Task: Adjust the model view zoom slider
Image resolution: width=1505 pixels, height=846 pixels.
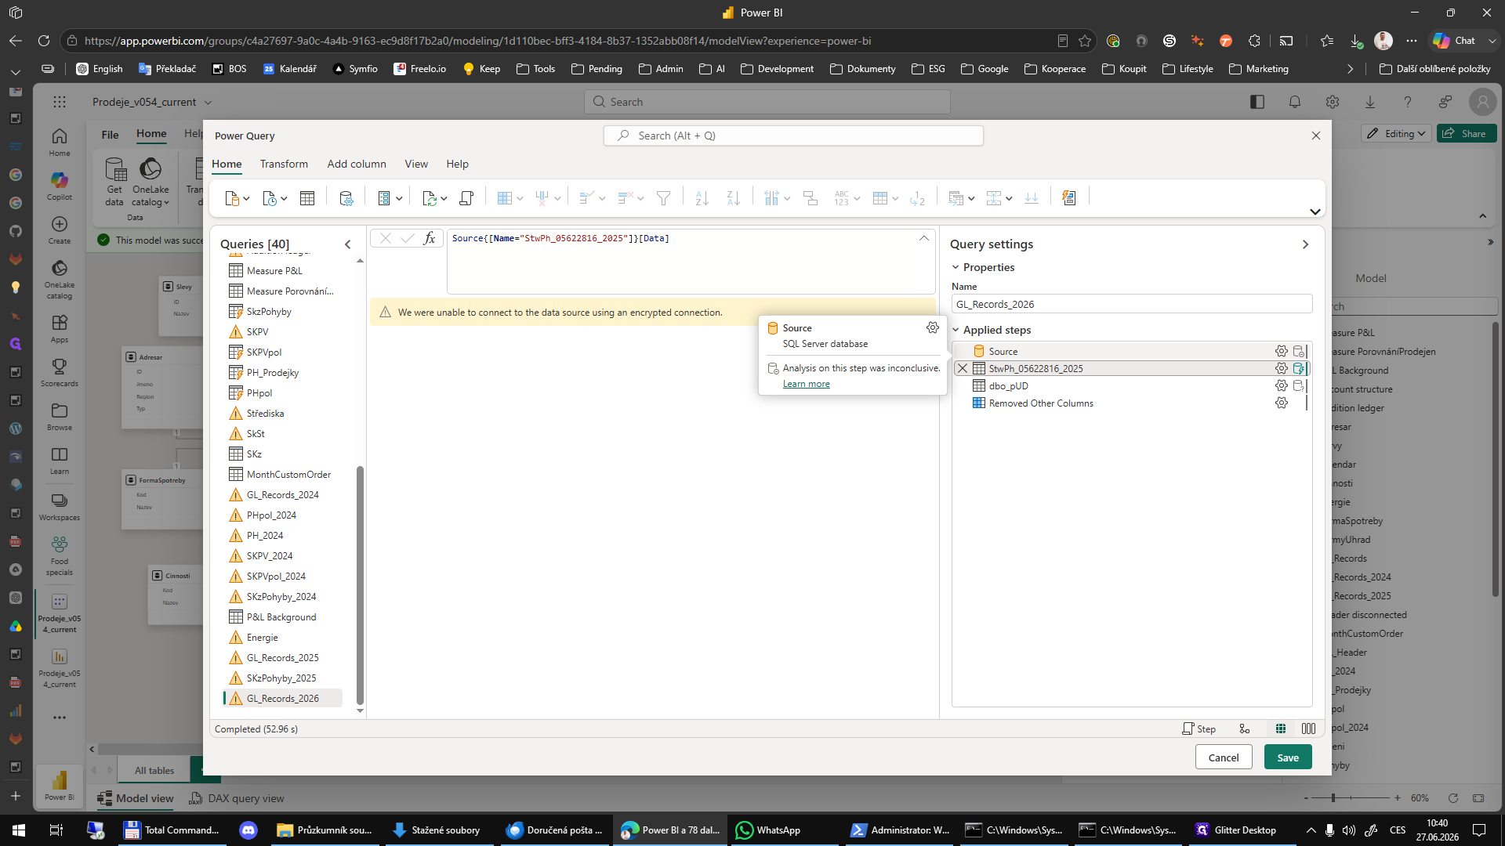Action: tap(1333, 797)
